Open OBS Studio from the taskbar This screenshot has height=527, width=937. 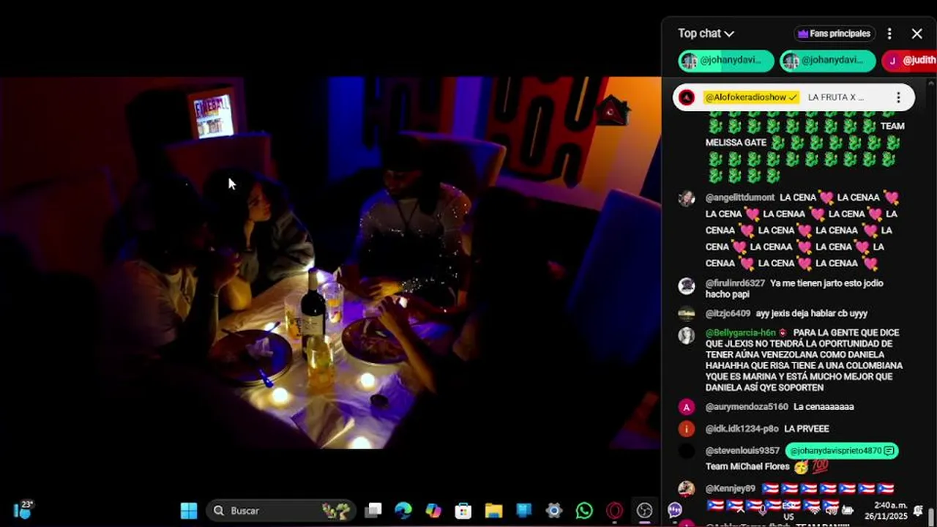(x=644, y=510)
